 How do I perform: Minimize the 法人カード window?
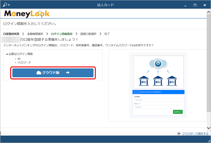[185, 5]
